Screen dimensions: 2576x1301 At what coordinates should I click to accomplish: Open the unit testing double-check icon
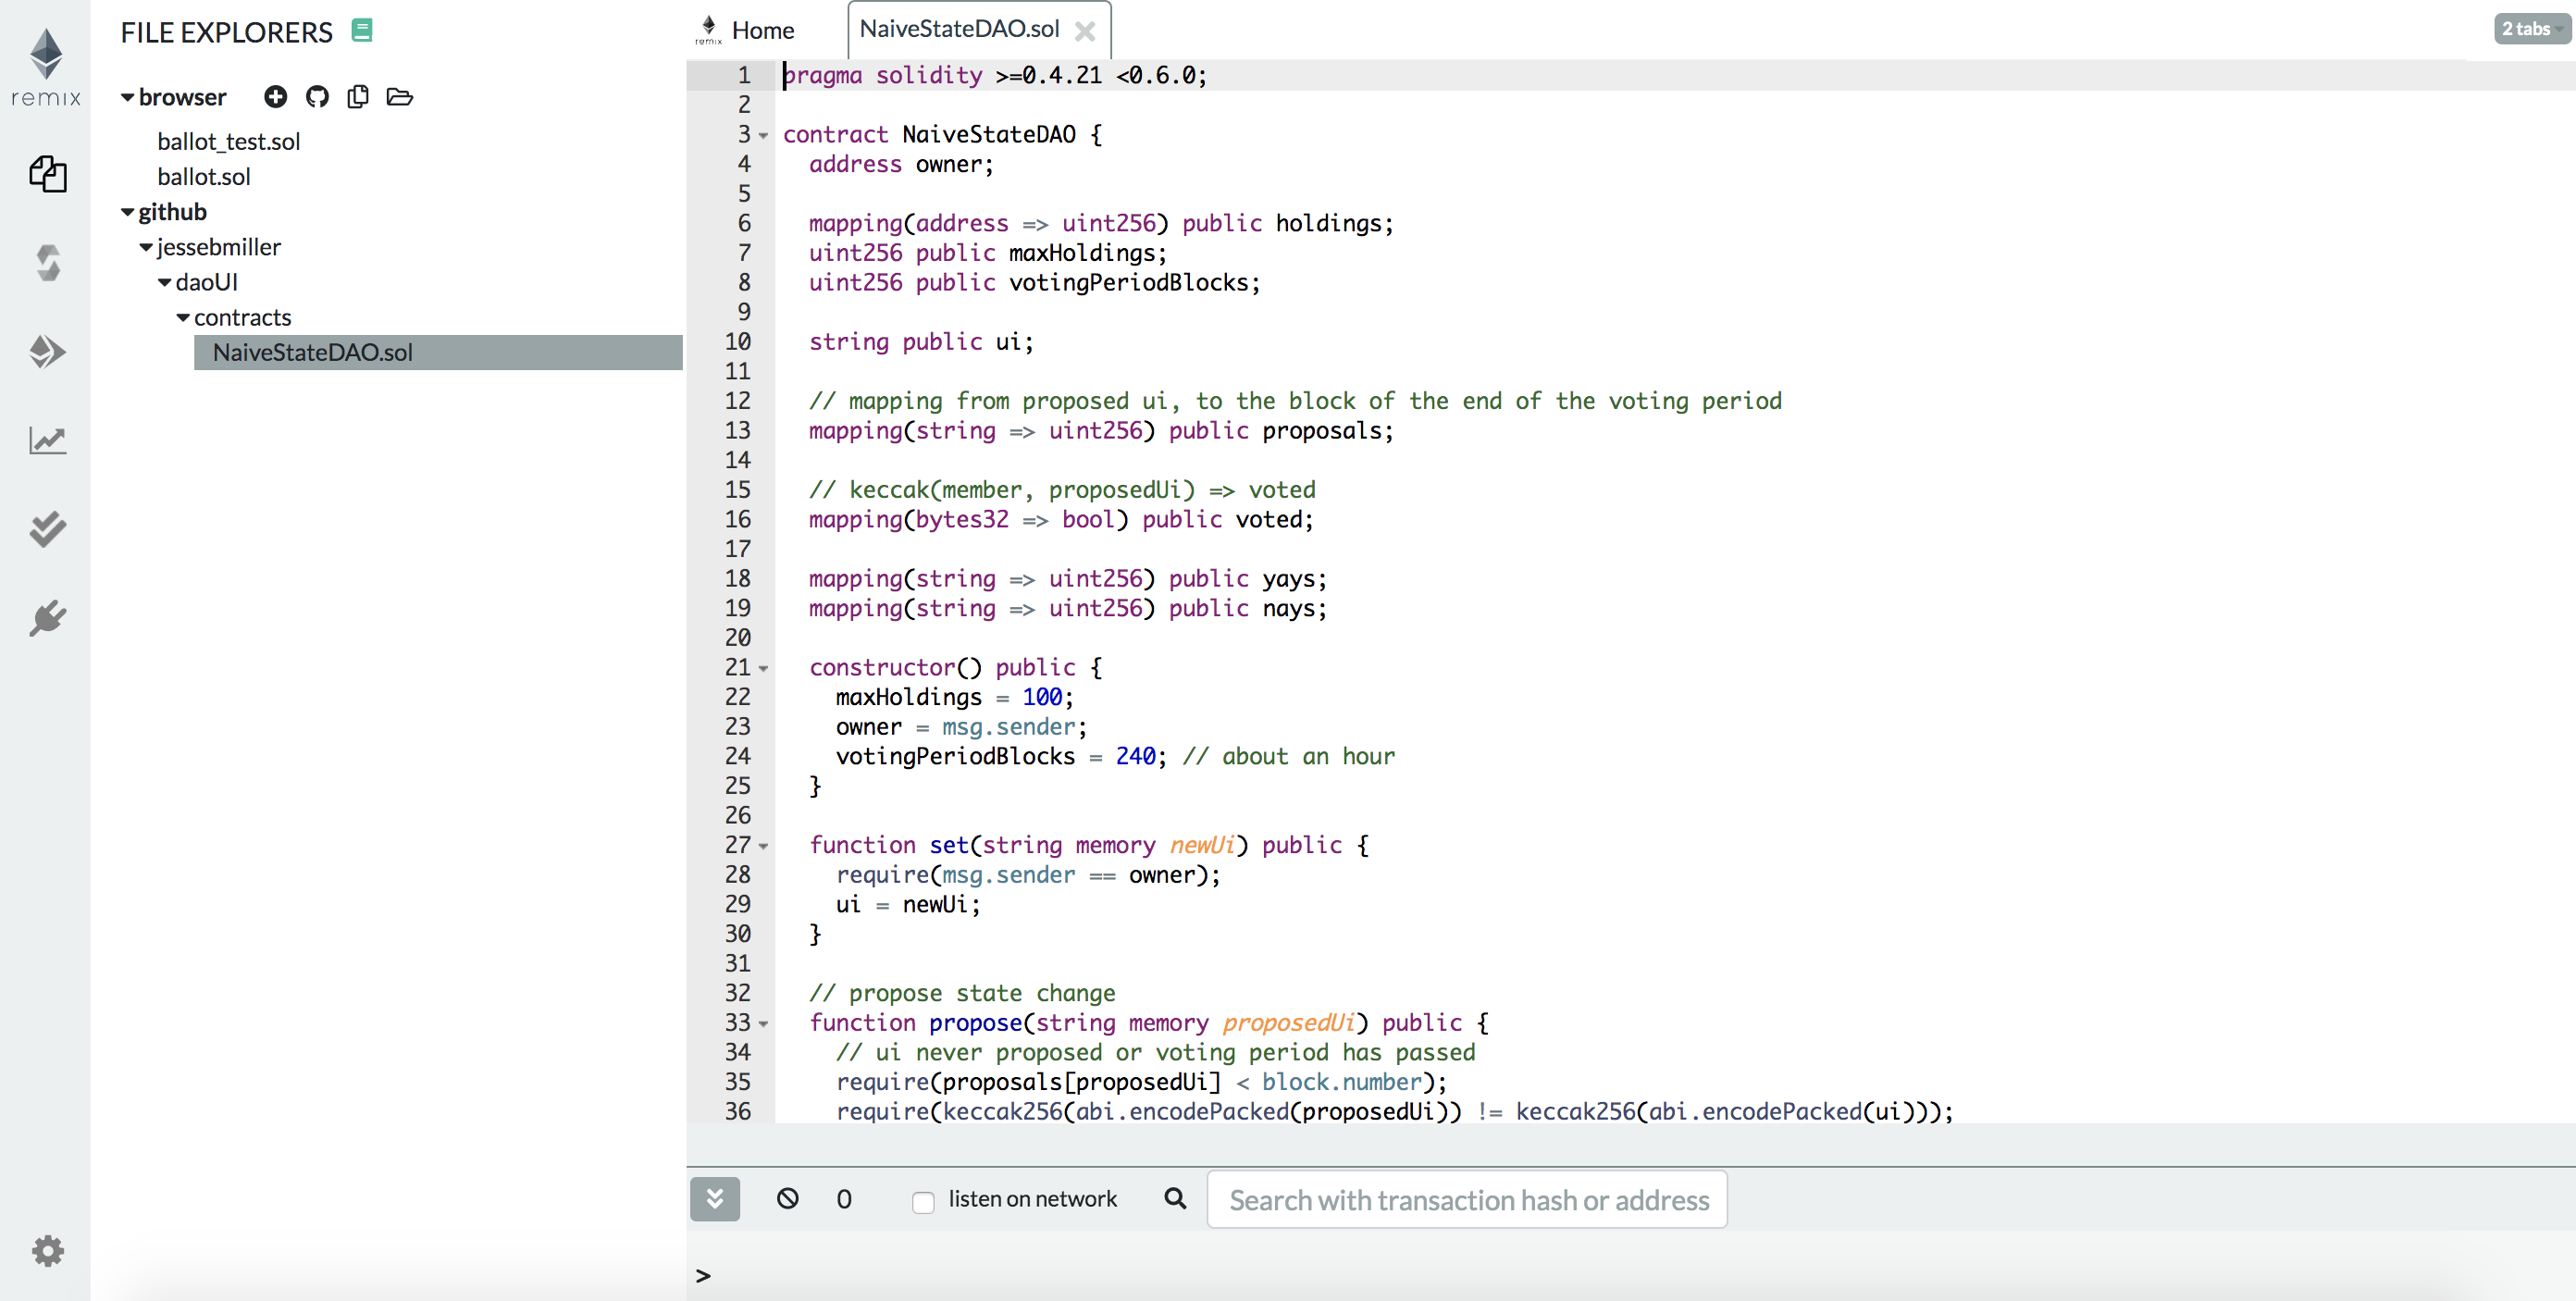(47, 528)
